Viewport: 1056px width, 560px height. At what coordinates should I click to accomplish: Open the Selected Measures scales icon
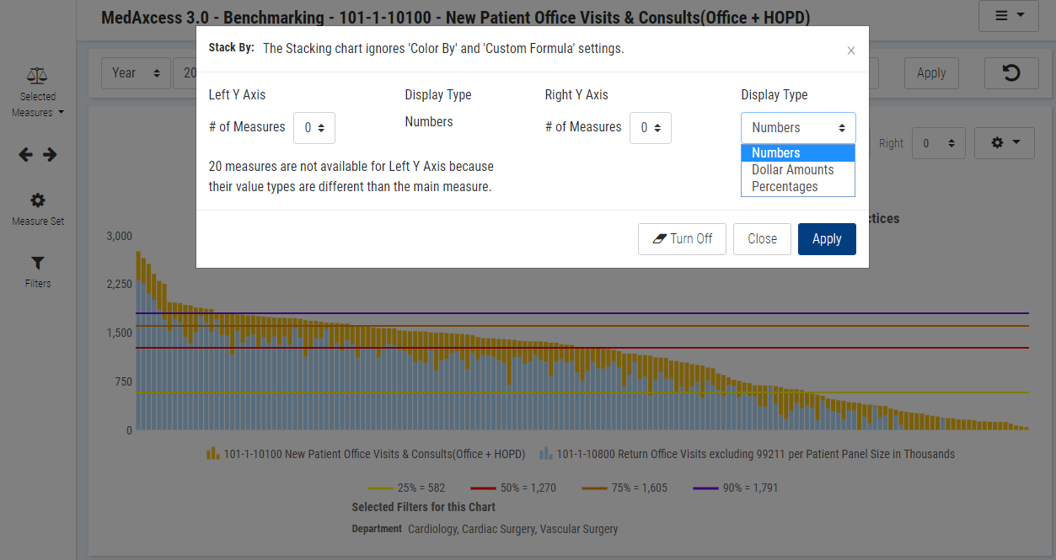point(37,77)
